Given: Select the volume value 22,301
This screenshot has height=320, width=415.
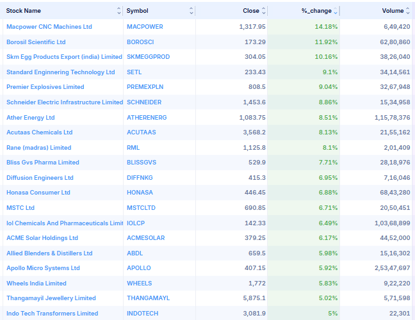Looking at the screenshot, I should click(x=400, y=314).
